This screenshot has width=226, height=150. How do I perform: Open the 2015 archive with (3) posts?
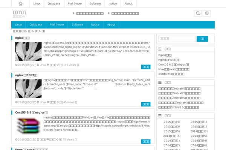pyautogui.click(x=172, y=127)
